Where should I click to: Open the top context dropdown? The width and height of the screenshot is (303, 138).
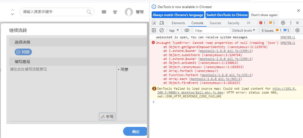[x=174, y=30]
